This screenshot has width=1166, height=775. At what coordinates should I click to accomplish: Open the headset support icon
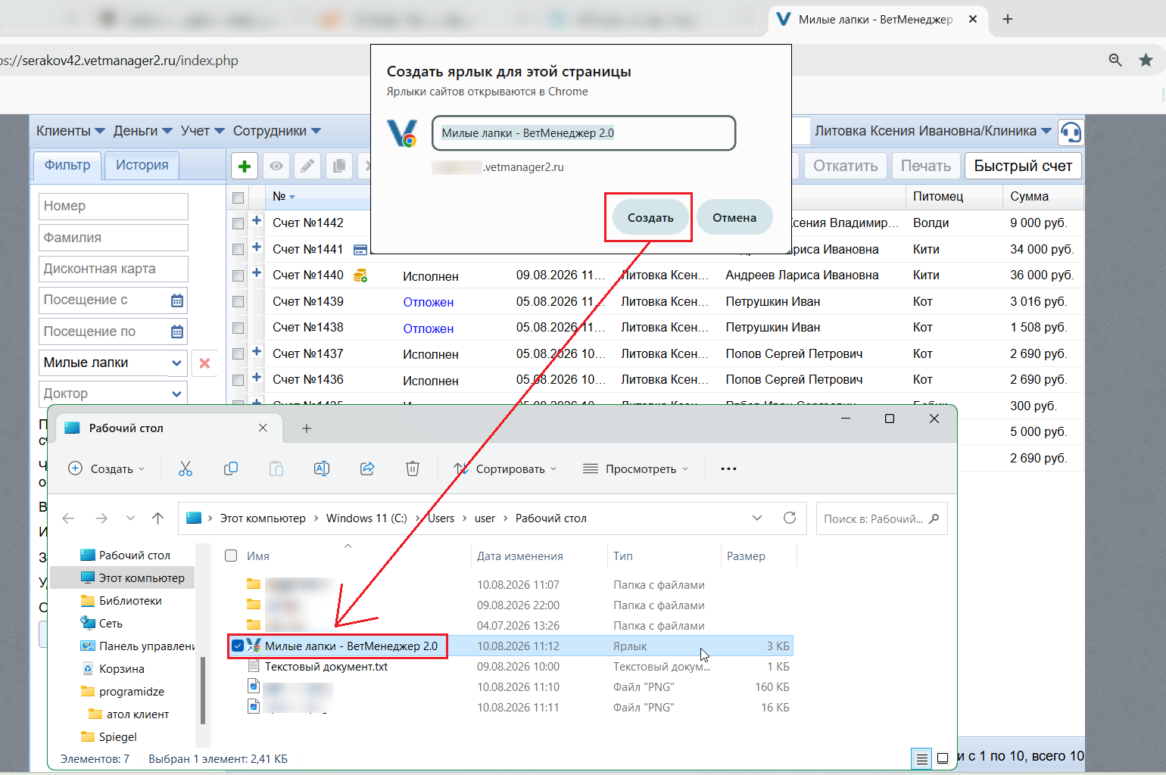coord(1071,132)
